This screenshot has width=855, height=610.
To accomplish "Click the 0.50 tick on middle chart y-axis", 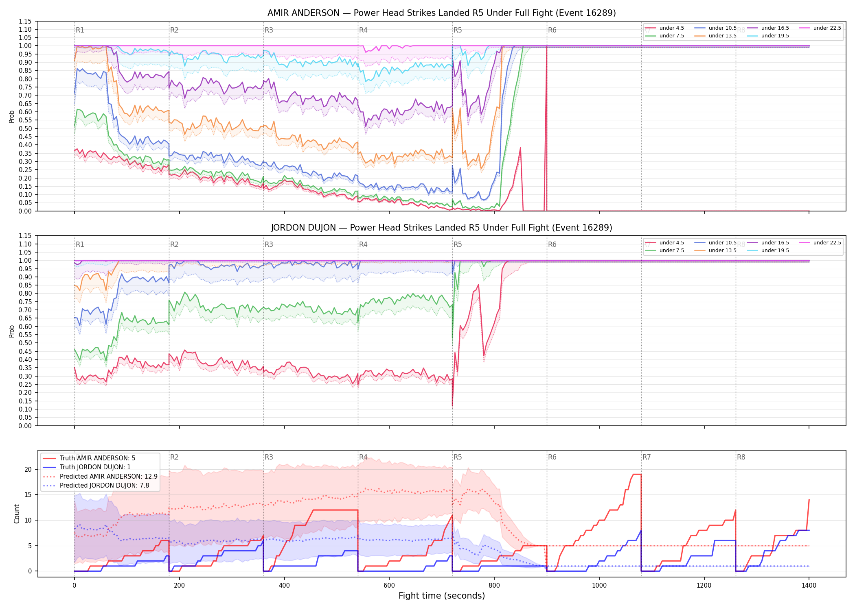I will tap(25, 343).
